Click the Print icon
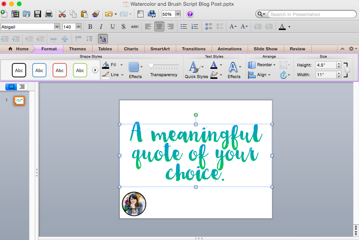This screenshot has width=359, height=240. coord(49,14)
